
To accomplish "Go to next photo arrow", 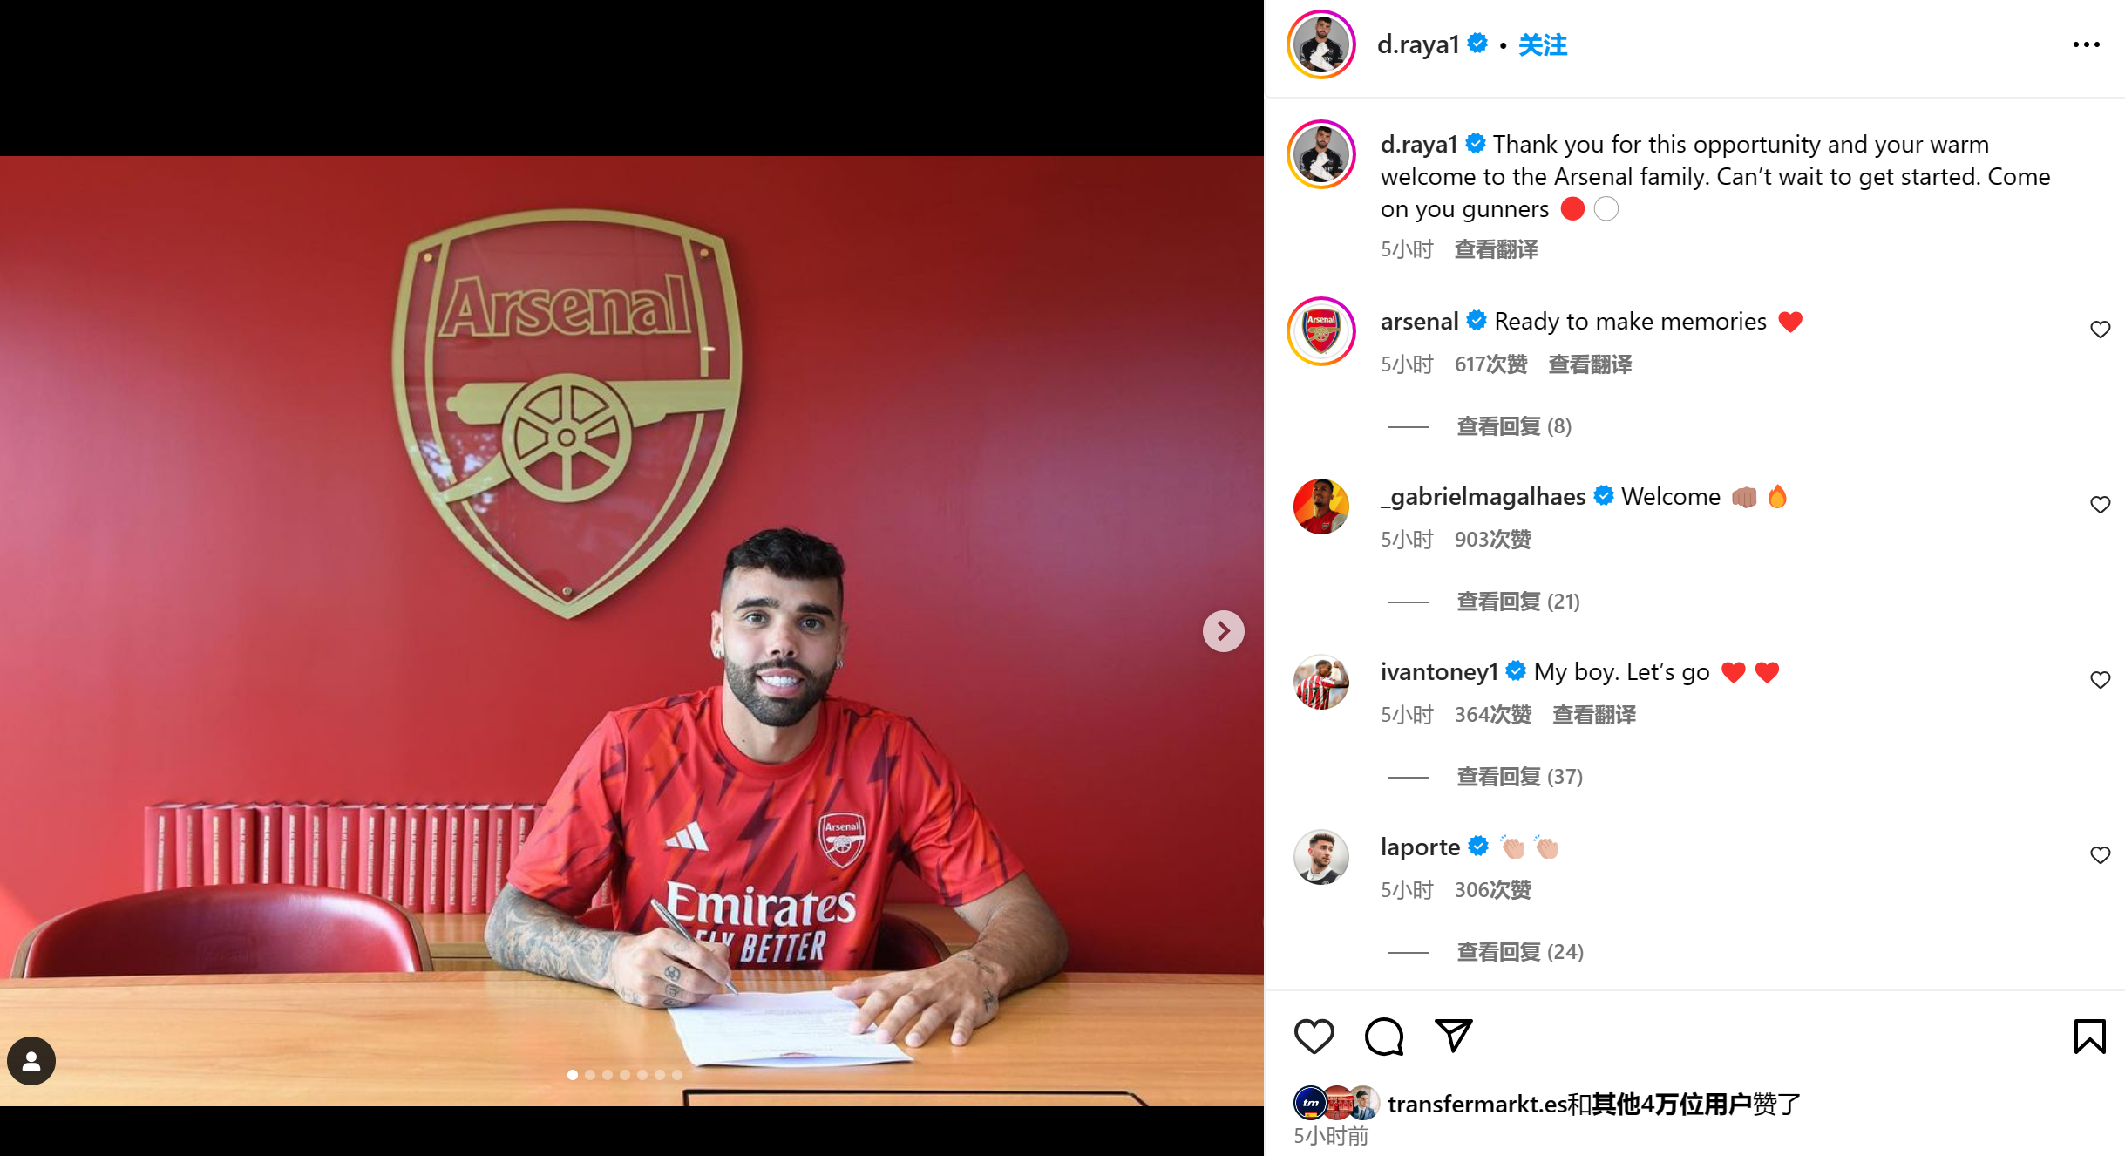I will point(1223,630).
